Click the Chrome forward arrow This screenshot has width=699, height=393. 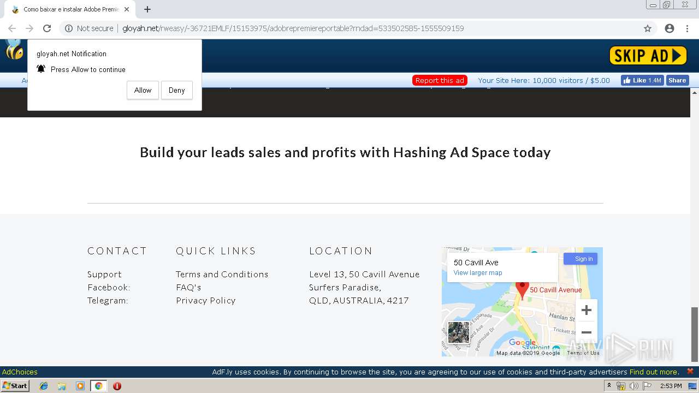tap(29, 28)
